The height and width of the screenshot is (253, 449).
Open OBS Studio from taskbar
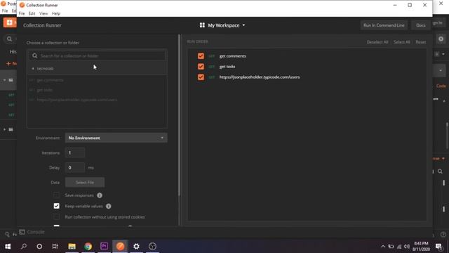pyautogui.click(x=152, y=247)
